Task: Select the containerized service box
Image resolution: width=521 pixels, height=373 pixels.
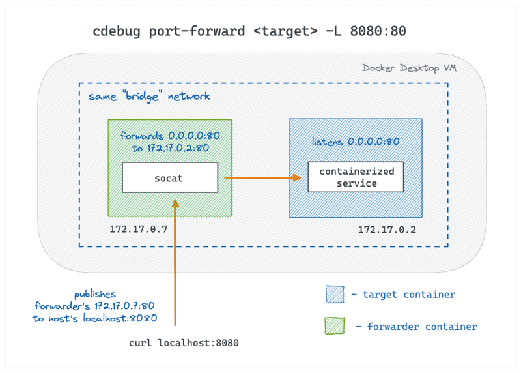Action: click(356, 177)
